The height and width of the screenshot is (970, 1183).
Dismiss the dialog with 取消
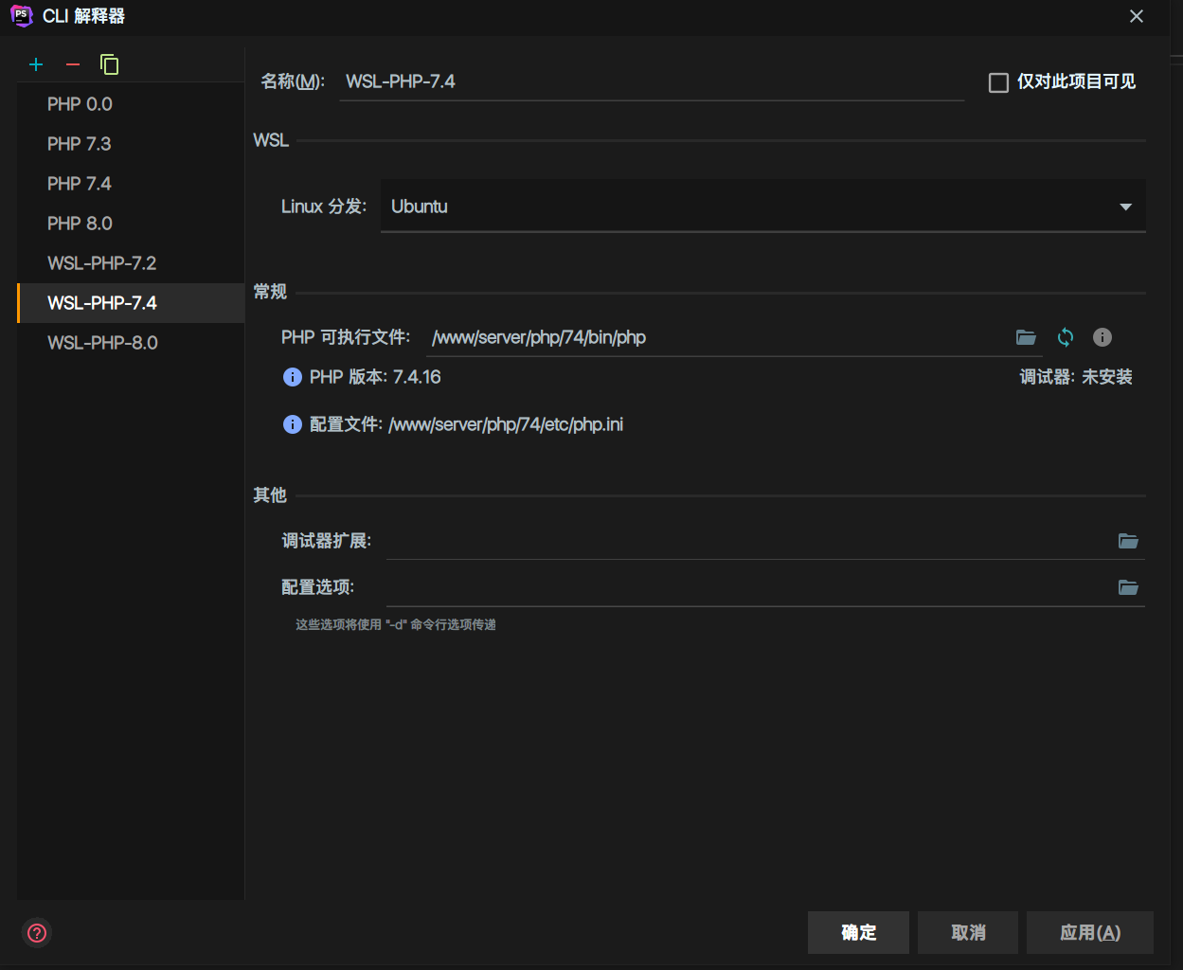point(968,932)
